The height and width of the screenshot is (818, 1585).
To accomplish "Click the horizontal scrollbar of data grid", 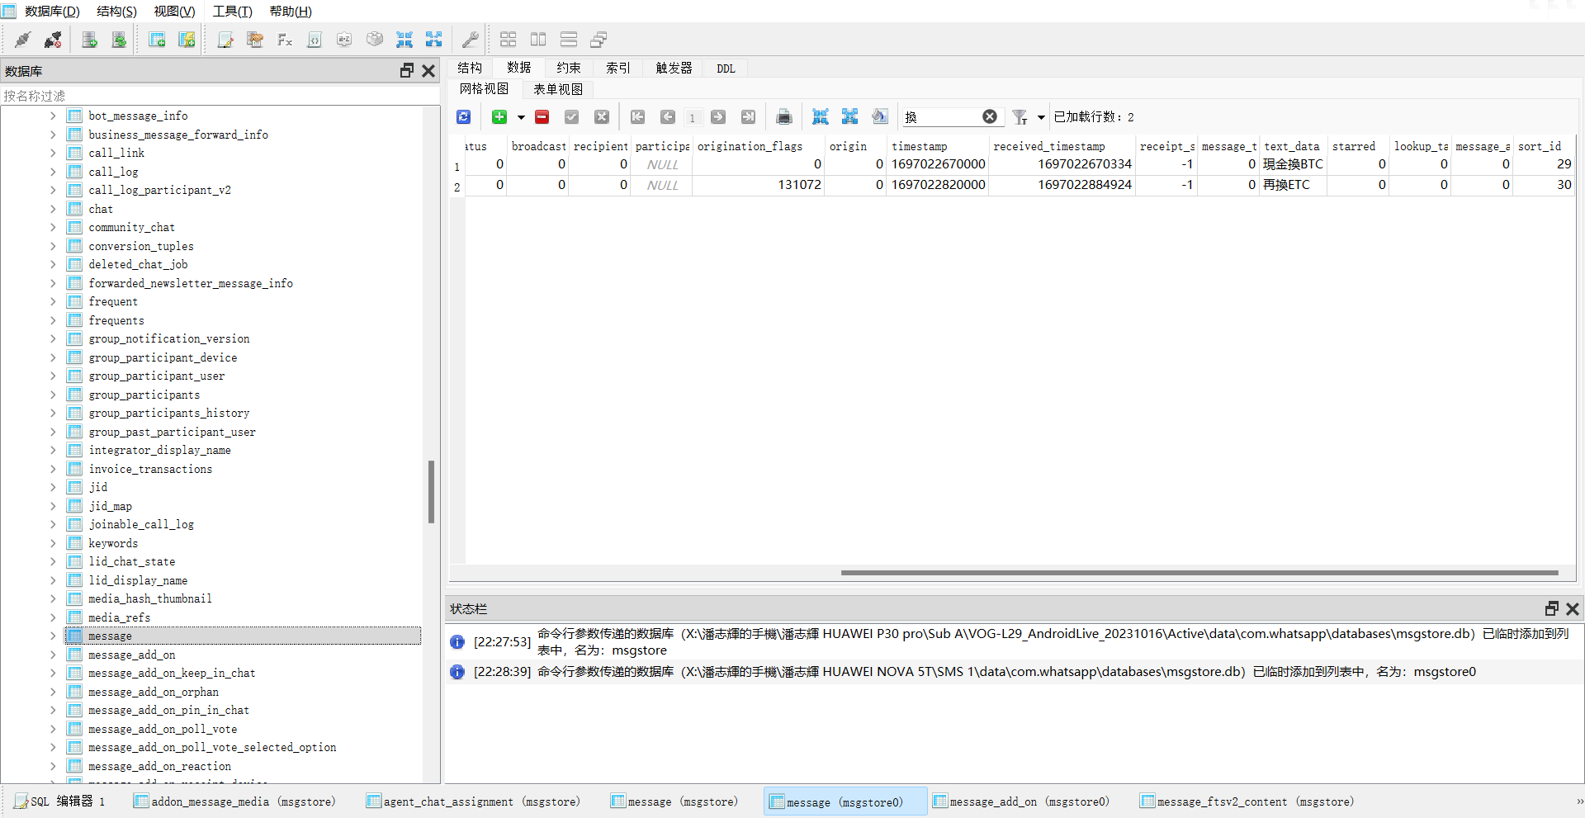I will pyautogui.click(x=1199, y=572).
